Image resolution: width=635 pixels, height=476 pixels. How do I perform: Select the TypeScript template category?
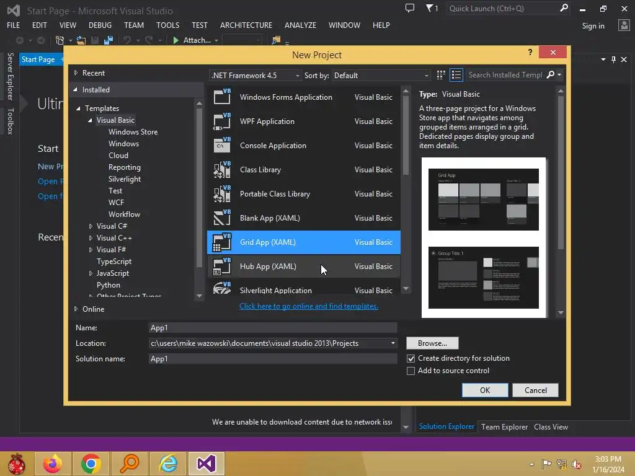click(114, 262)
